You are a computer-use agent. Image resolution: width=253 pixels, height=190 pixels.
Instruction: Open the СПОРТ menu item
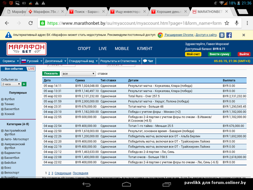coord(84,49)
